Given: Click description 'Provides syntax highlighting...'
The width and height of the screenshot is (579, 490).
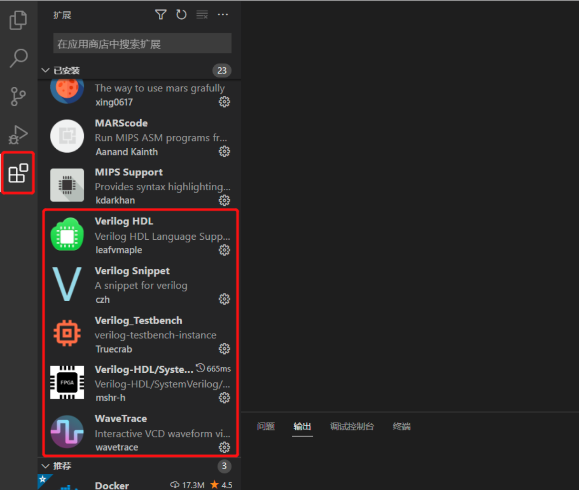Looking at the screenshot, I should click(x=162, y=187).
